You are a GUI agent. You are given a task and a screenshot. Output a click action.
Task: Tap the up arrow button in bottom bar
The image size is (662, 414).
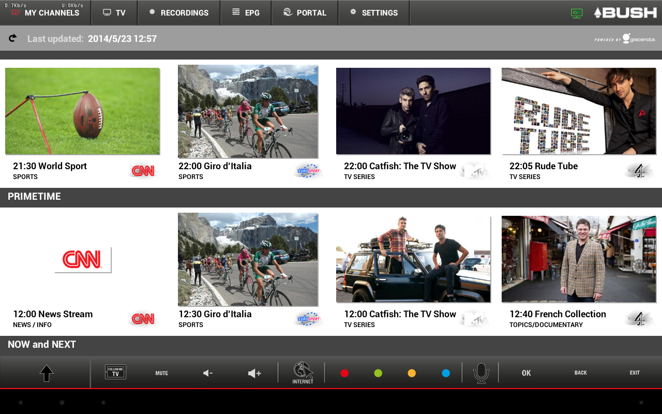coord(47,373)
